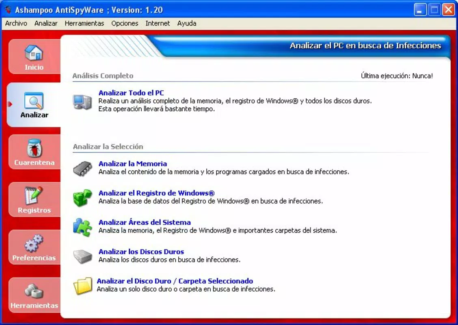Click the Ashampoo app icon in title bar

8,10
